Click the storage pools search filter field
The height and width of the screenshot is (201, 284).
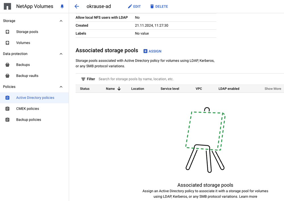tap(171, 79)
